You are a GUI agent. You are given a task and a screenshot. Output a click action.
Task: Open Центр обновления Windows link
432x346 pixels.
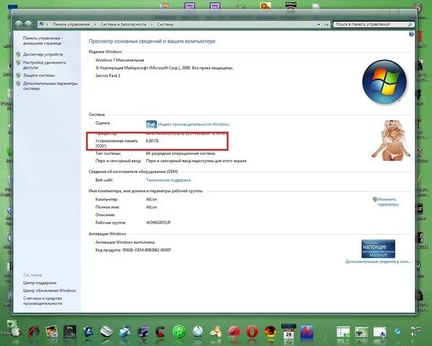click(x=49, y=290)
